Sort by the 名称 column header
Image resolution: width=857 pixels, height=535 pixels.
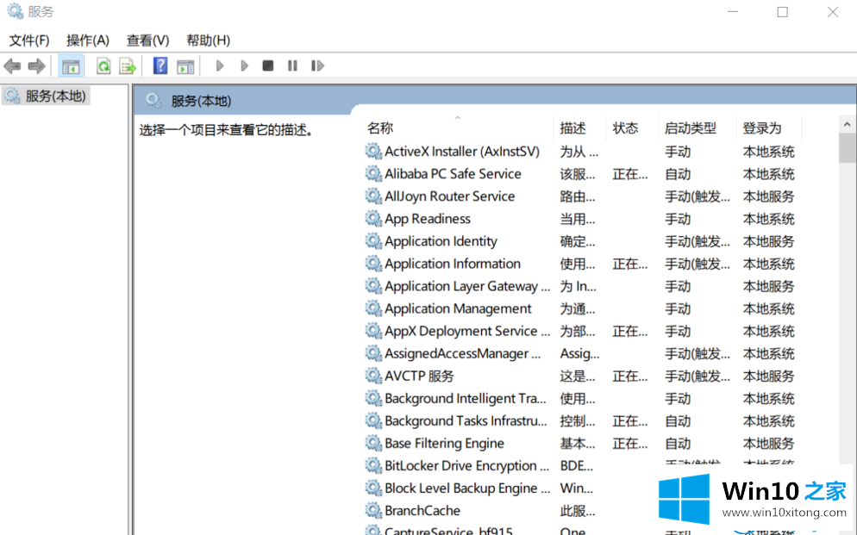tap(459, 128)
